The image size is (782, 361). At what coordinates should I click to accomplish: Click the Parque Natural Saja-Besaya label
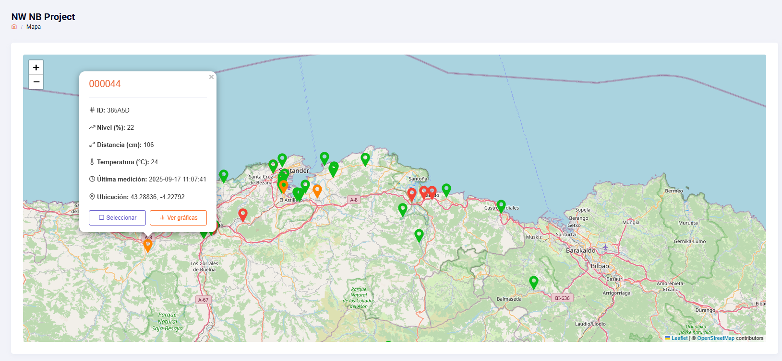coord(167,322)
